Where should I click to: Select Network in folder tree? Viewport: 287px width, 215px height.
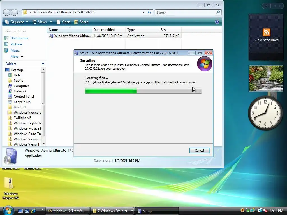point(20,91)
